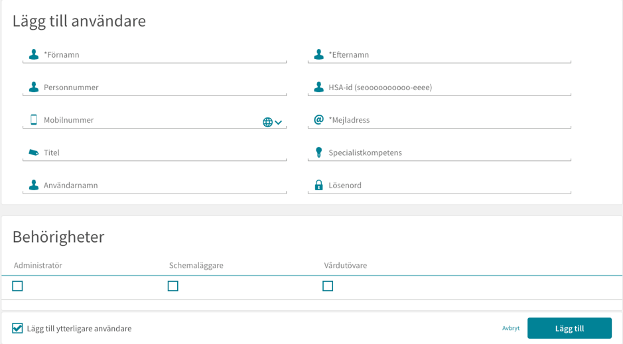Click the lightbulb icon beside Specialistkompetens

coord(318,152)
